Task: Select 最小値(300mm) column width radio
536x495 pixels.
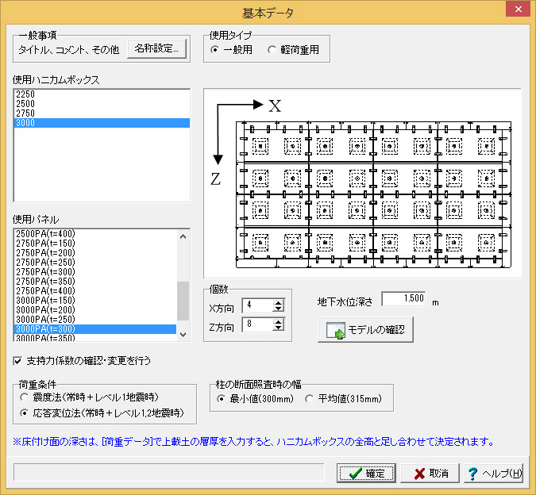Action: coord(222,399)
